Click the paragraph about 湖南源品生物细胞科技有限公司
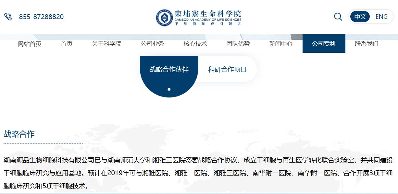 pos(198,173)
